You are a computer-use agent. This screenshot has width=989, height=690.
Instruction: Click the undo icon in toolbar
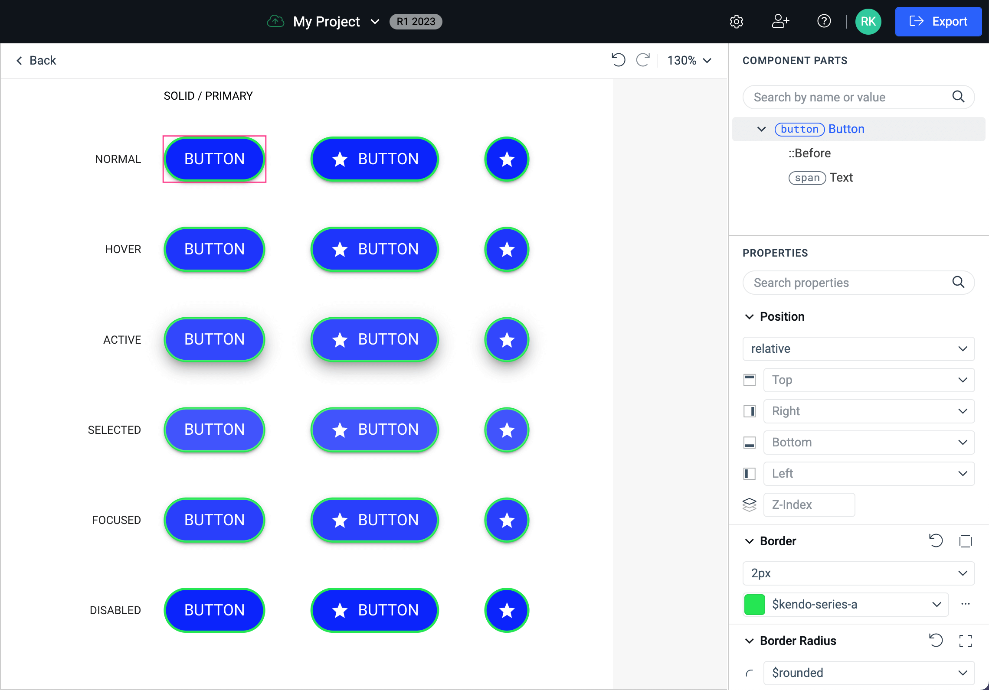[619, 61]
